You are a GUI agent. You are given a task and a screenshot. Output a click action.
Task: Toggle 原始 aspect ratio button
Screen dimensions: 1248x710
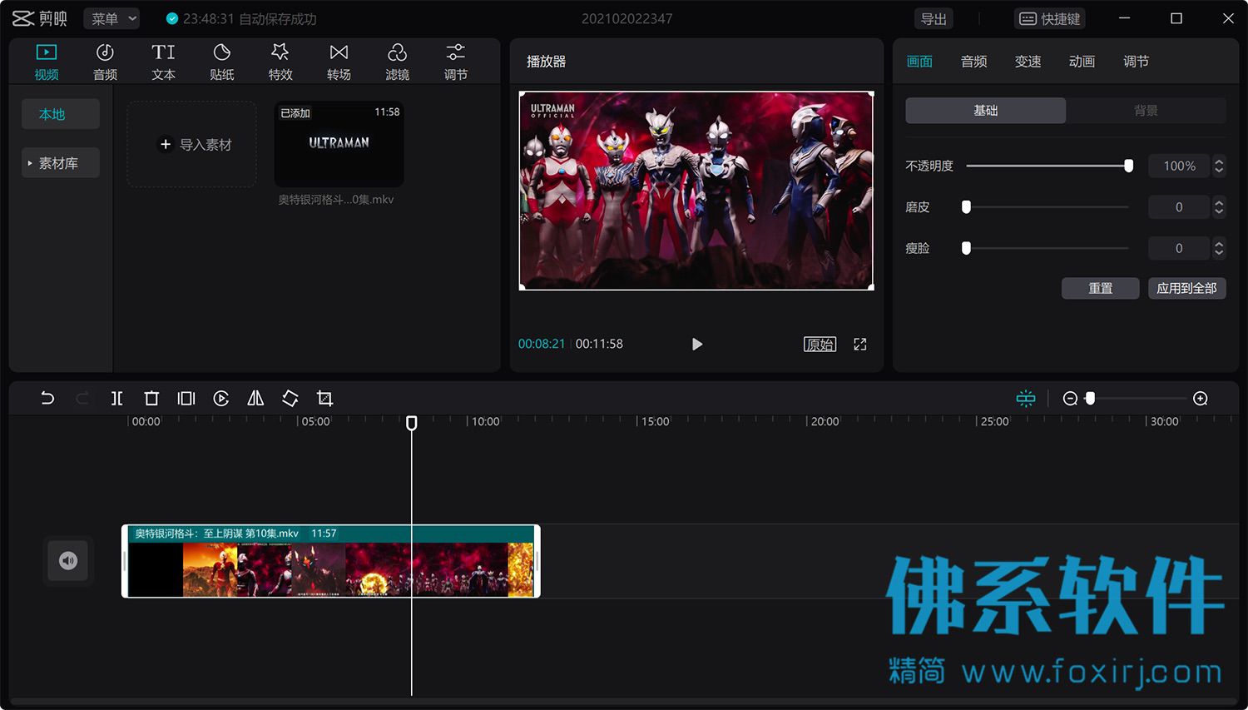820,344
